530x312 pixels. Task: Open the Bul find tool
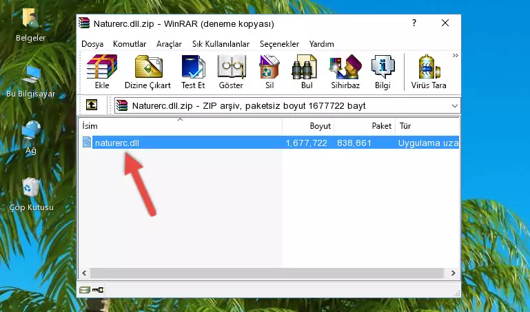tap(306, 72)
